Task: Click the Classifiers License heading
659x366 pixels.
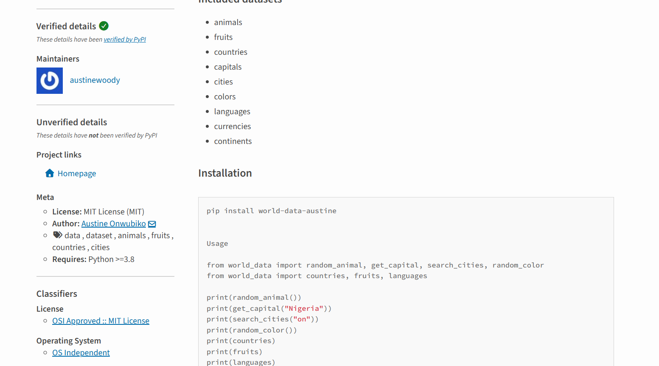Action: click(50, 309)
